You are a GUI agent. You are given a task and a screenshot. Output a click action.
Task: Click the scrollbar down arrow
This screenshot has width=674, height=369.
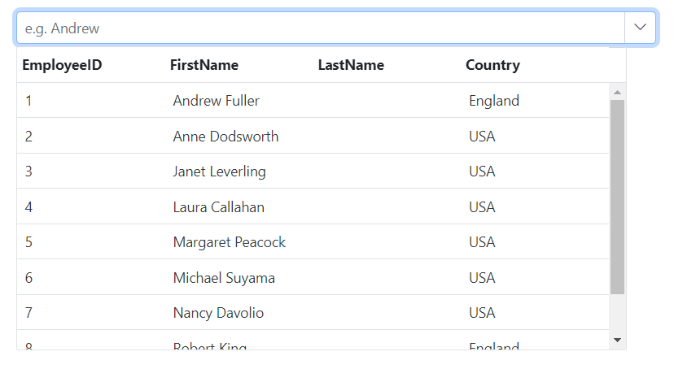tap(617, 341)
